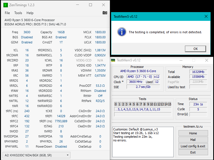Click the empty Error(s) status field
This screenshot has width=214, height=160.
click(x=198, y=114)
